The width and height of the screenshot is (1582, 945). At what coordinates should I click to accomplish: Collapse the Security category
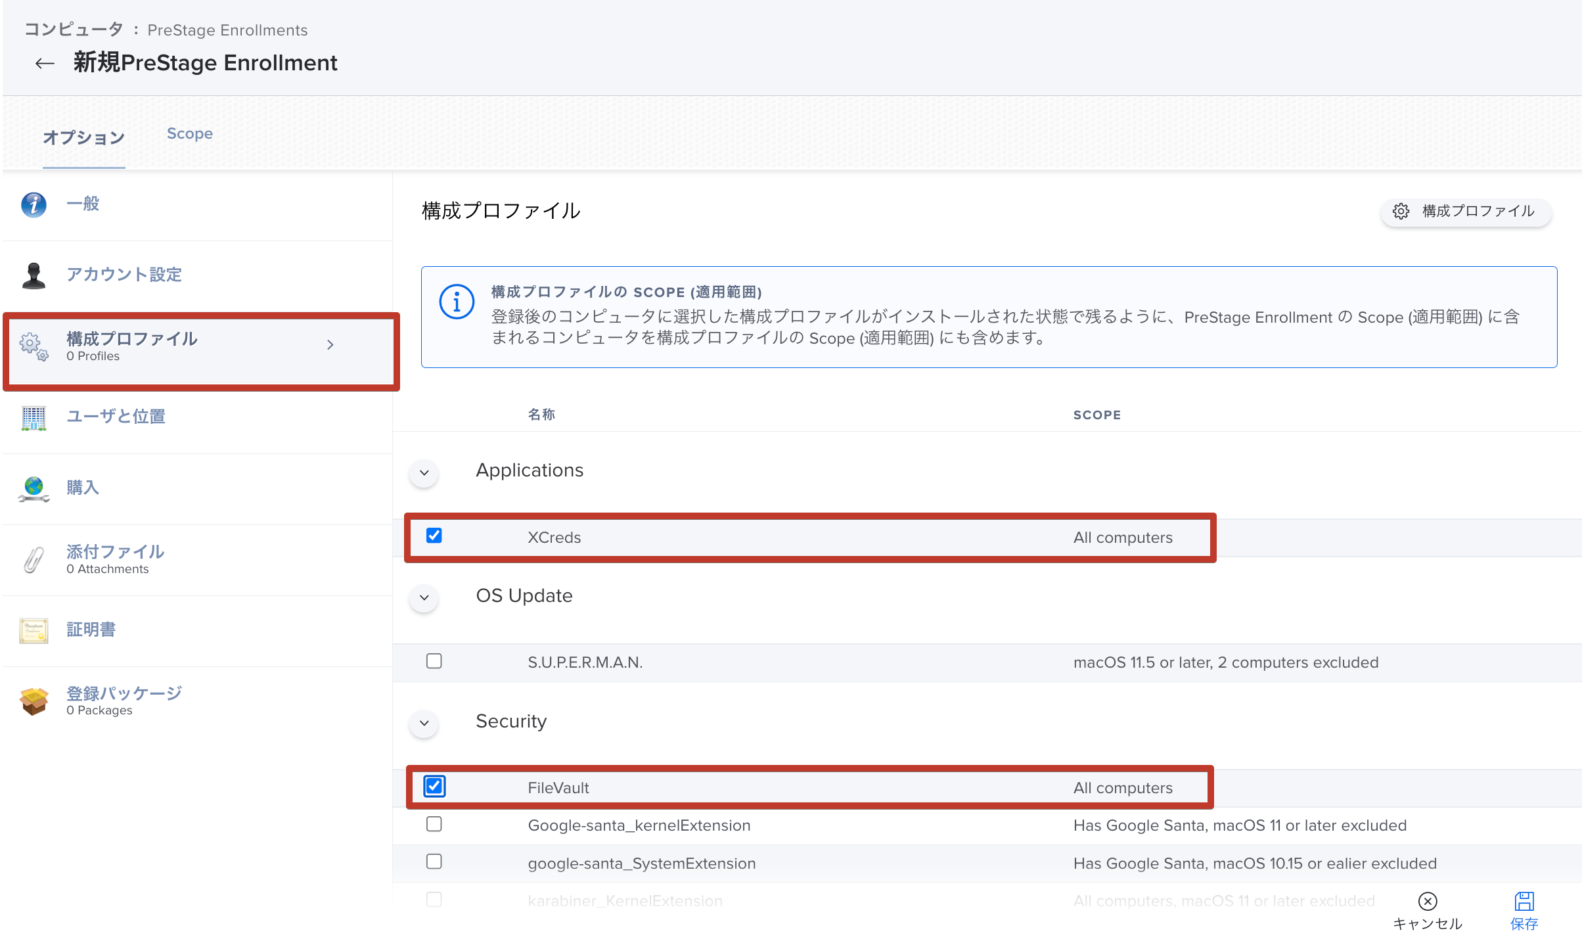pos(424,723)
